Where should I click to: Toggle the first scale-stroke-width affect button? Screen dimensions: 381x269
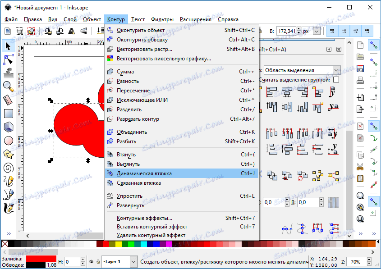[x=332, y=31]
